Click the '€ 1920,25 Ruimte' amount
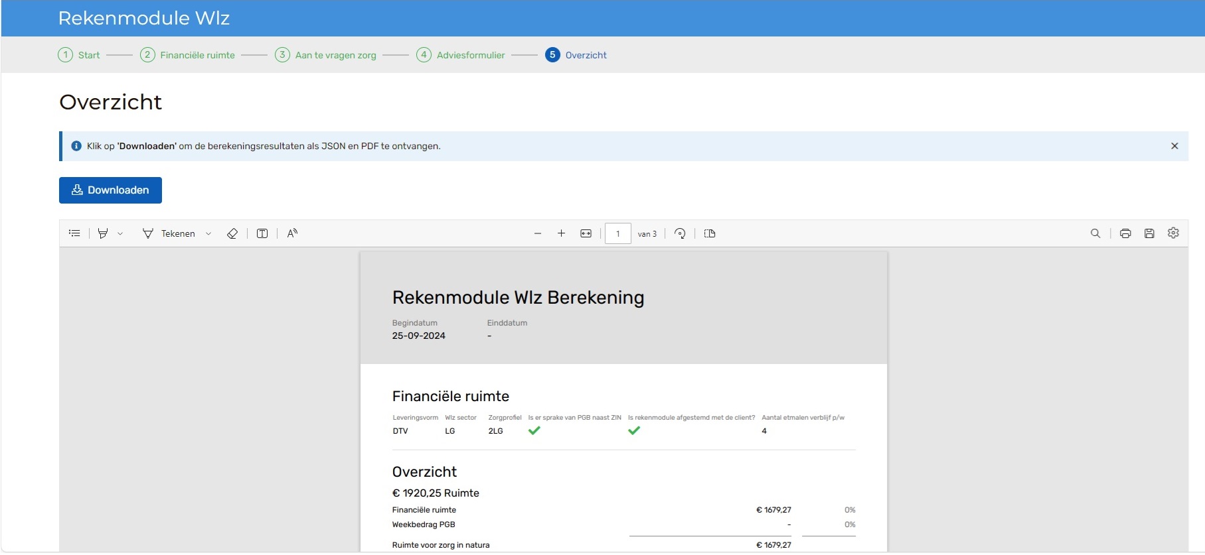The height and width of the screenshot is (555, 1205). pos(436,493)
